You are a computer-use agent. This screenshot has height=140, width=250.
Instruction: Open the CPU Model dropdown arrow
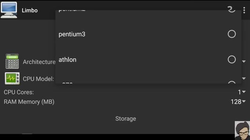pos(244,79)
